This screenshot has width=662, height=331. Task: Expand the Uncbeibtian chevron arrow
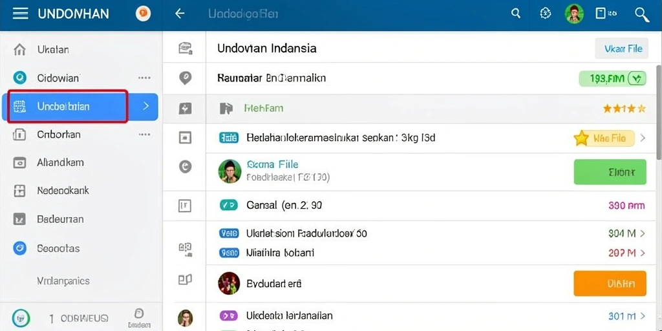coord(145,106)
